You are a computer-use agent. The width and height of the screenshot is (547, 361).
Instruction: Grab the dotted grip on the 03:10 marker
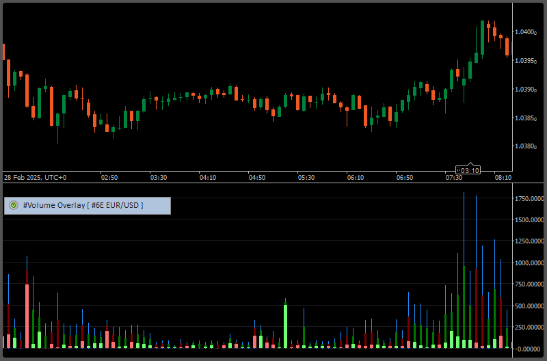(458, 170)
